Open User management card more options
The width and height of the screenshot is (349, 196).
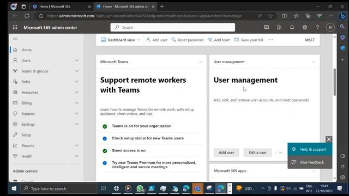[314, 62]
